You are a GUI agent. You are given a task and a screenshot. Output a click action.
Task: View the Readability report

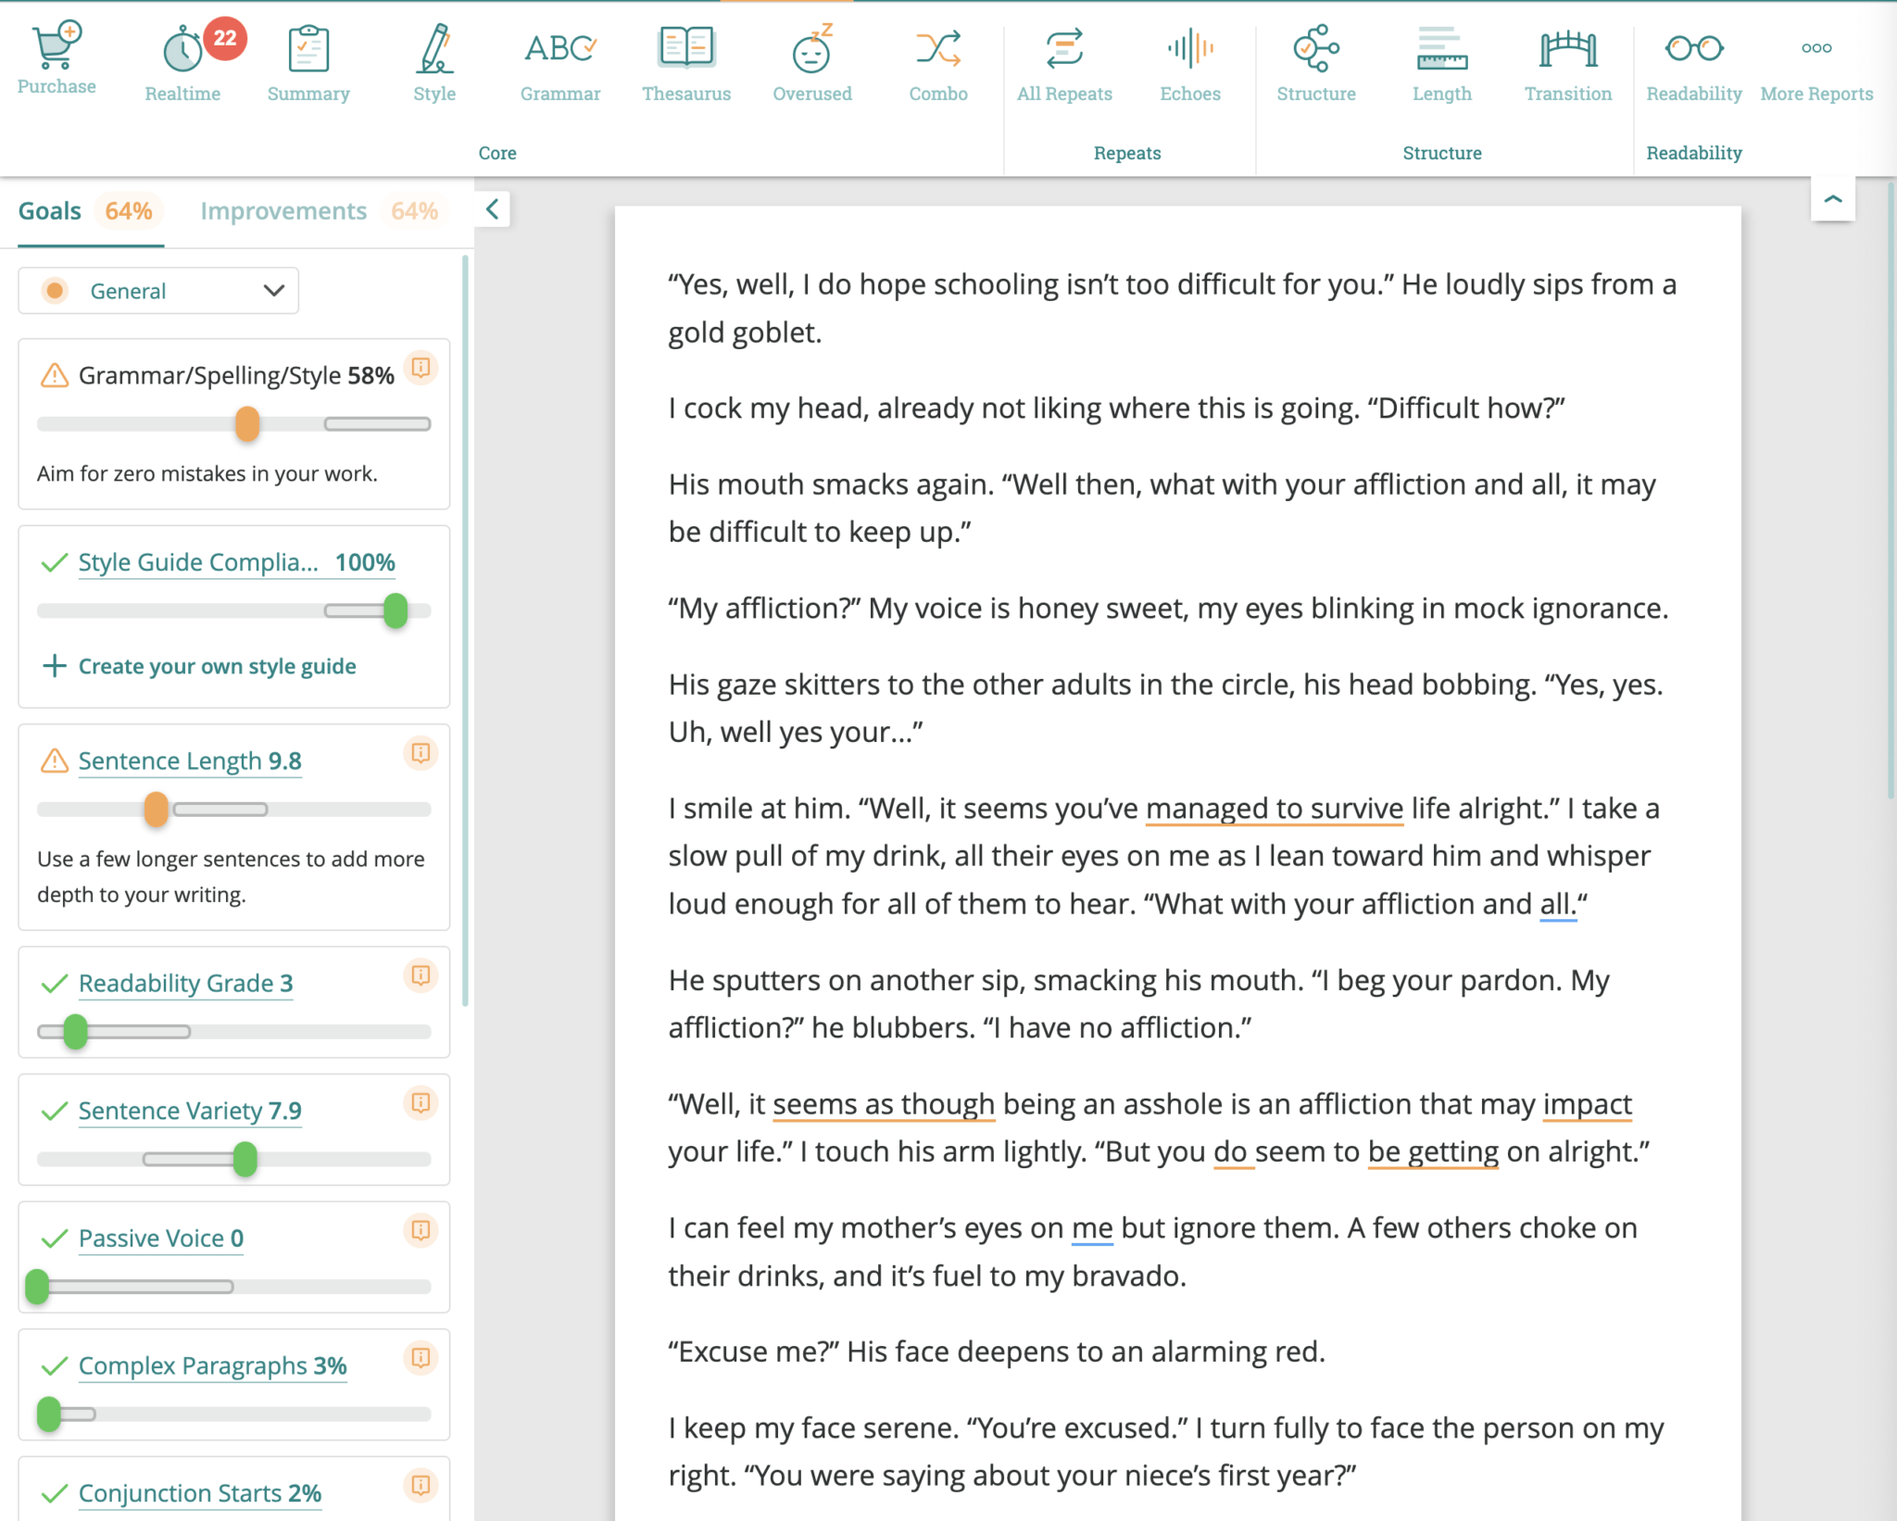[1693, 60]
